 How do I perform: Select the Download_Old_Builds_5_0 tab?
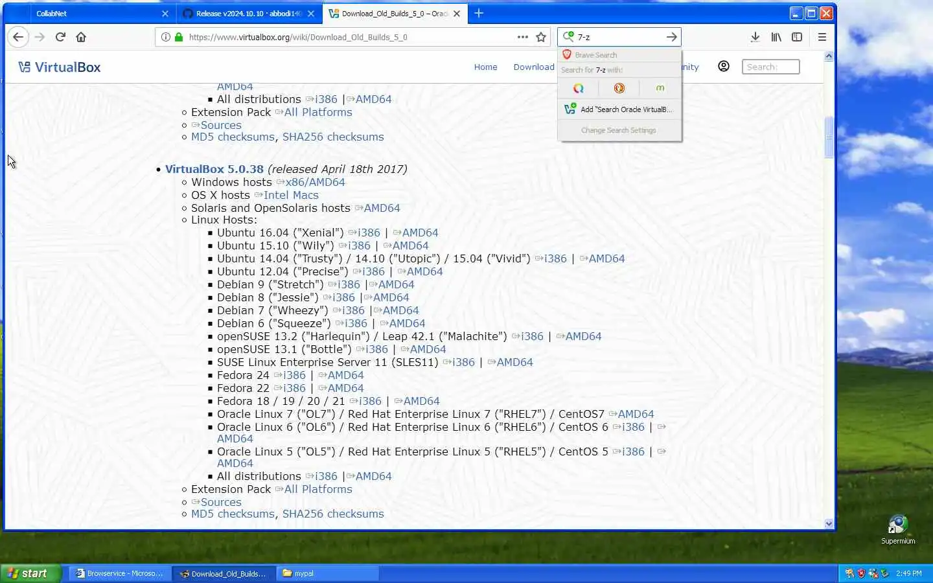click(x=395, y=14)
